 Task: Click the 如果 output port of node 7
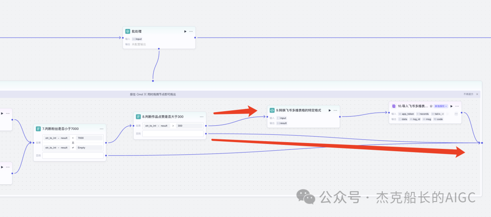(x=106, y=143)
